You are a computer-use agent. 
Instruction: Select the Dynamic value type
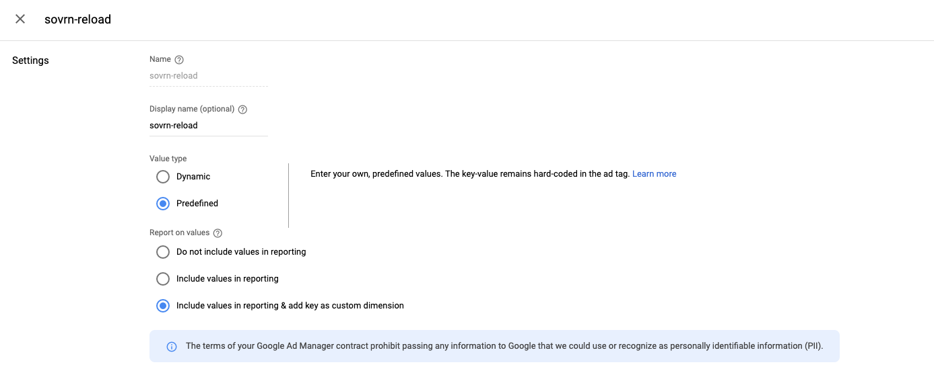[x=163, y=177]
